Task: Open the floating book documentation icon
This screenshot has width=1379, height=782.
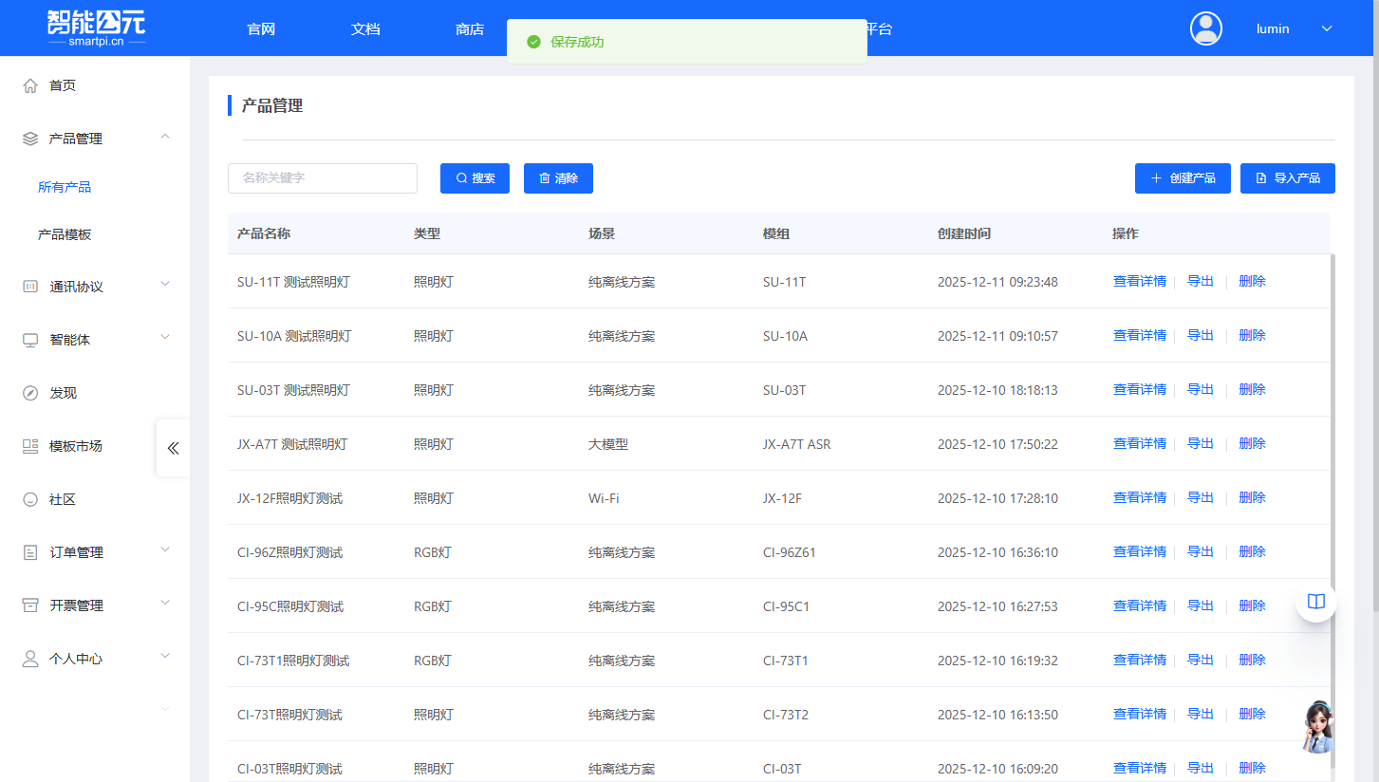Action: [1315, 602]
